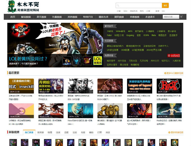Open the 更多英雄视频 link

tap(176, 132)
